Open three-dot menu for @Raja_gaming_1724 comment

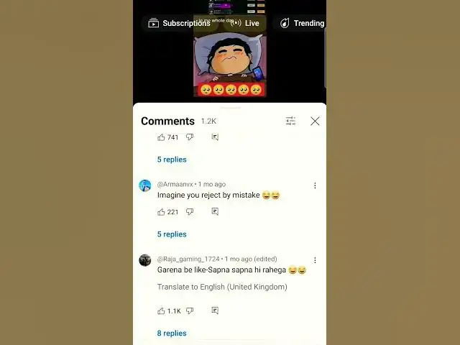[315, 260]
